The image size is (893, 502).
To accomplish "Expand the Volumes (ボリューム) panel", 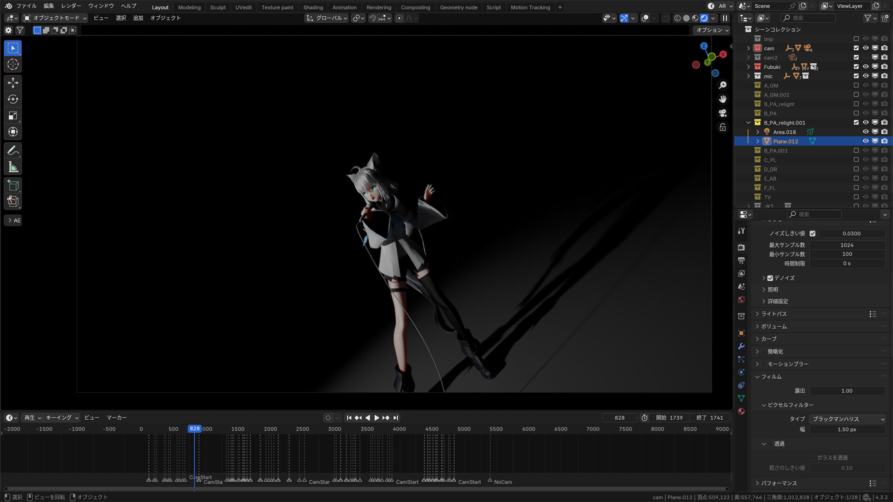I will 774,327.
